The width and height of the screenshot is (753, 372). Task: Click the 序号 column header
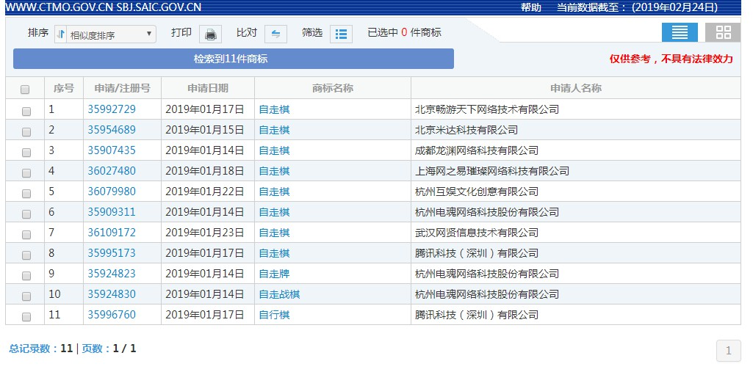64,88
